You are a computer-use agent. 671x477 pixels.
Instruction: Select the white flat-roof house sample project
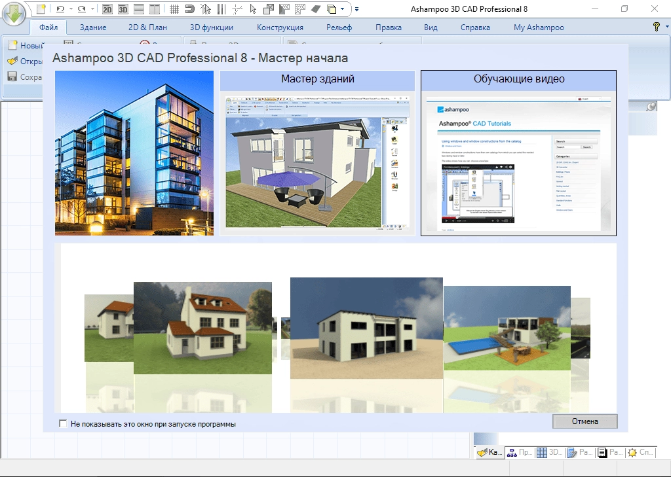click(366, 328)
